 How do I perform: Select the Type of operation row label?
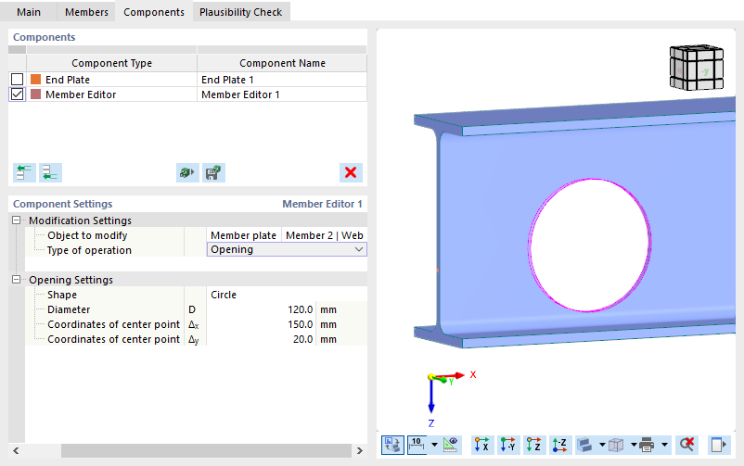[89, 250]
